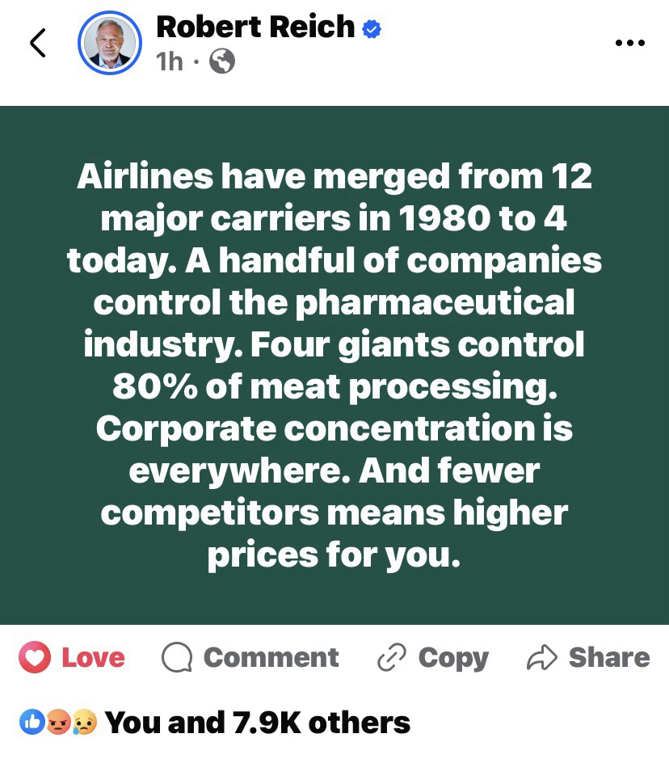Open the Robert Reich profile name link
The height and width of the screenshot is (759, 669).
coord(255,27)
